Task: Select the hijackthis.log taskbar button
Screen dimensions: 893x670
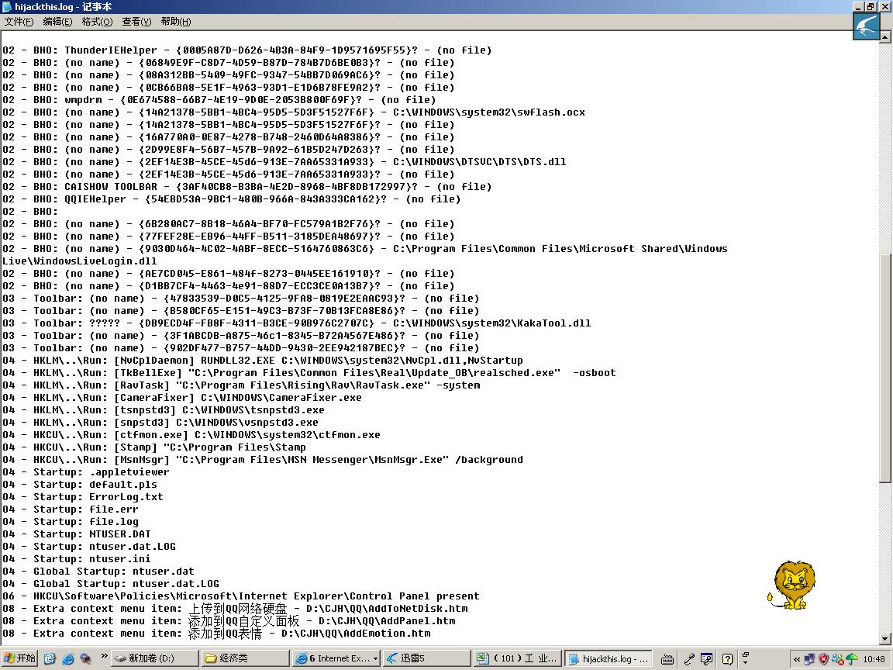Action: pos(609,658)
